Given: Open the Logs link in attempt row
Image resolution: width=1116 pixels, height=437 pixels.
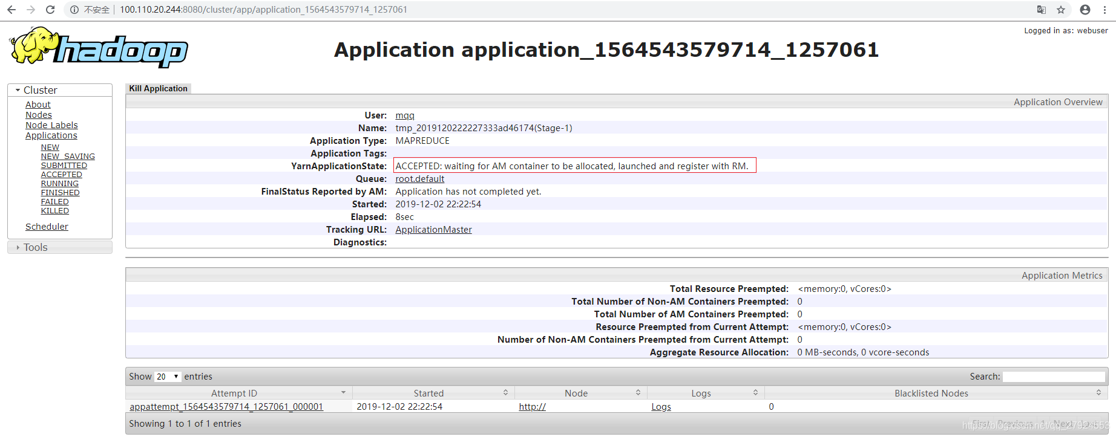Looking at the screenshot, I should coord(661,407).
